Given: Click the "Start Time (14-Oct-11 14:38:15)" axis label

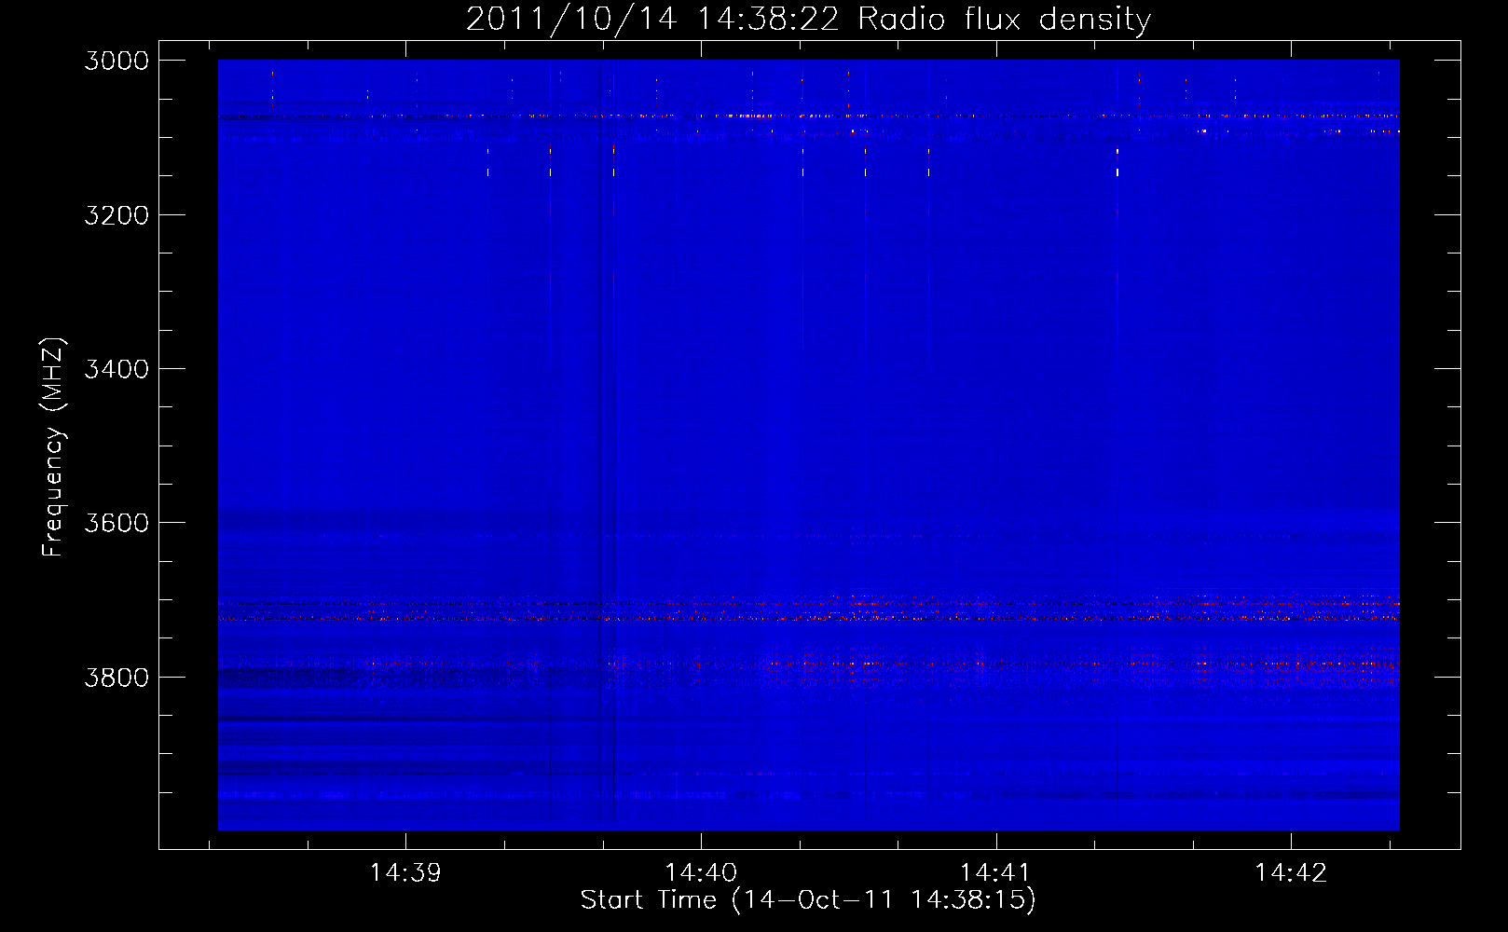Looking at the screenshot, I should point(808,900).
